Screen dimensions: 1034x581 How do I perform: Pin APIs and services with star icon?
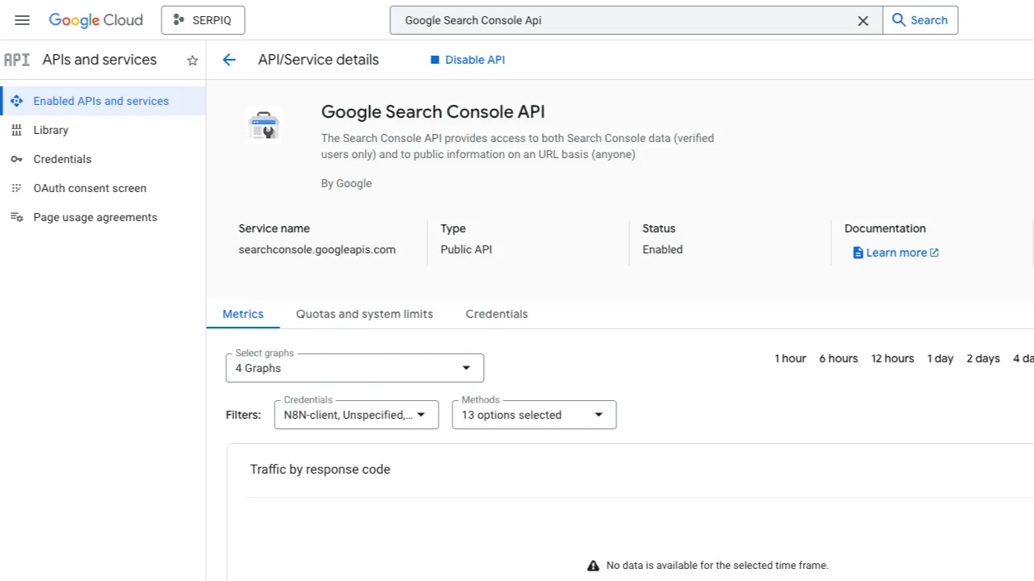pos(192,61)
